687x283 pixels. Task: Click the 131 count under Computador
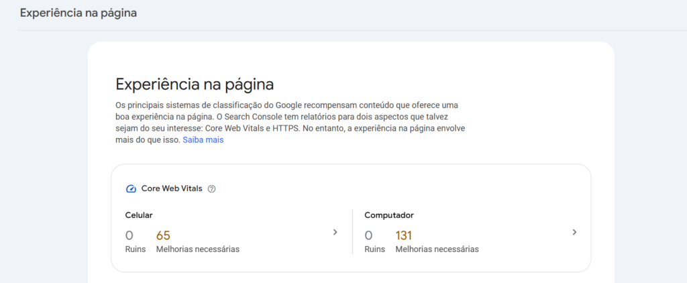click(x=403, y=235)
